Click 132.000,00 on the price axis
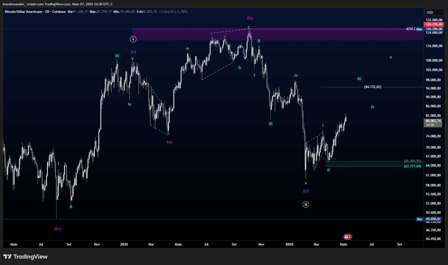The width and height of the screenshot is (448, 265). (434, 20)
